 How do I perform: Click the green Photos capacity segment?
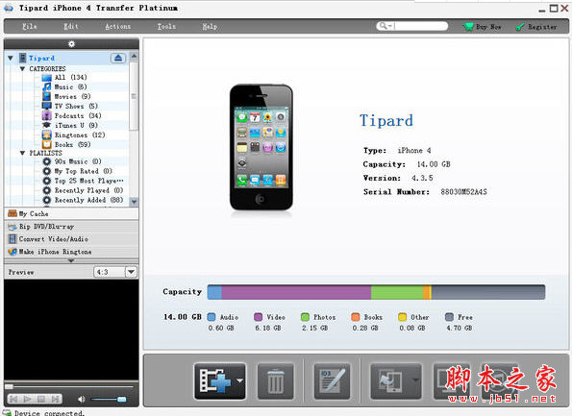tap(397, 292)
